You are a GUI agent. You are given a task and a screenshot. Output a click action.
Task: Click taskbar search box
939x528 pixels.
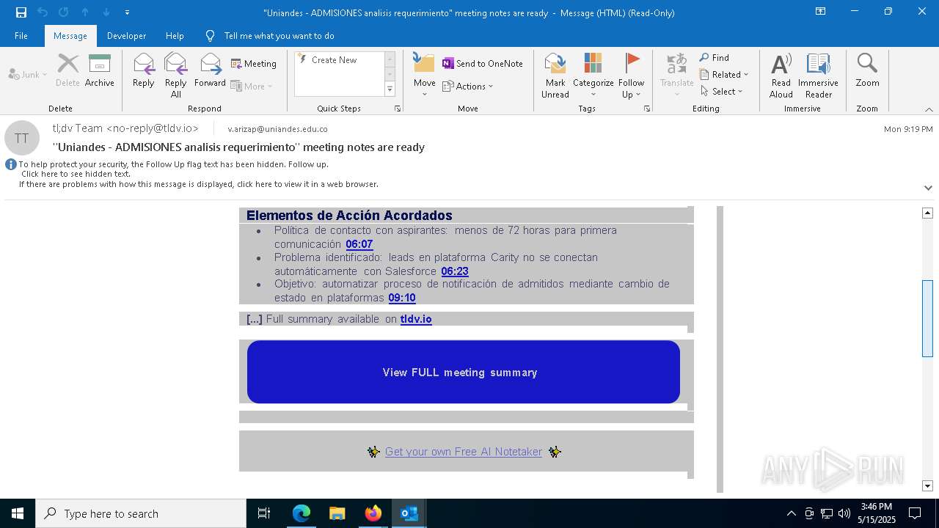[x=141, y=513]
